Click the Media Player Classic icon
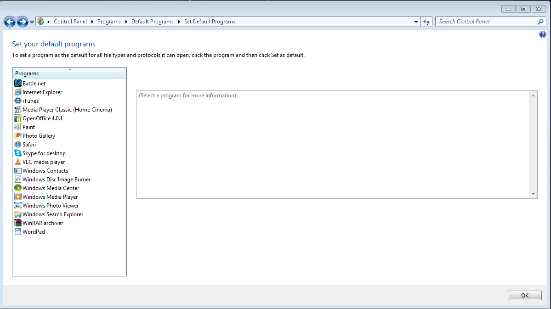This screenshot has width=551, height=309. coord(18,110)
